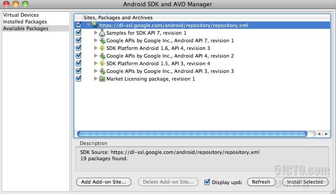The height and width of the screenshot is (194, 336).
Task: Click the green zoom window button
Action: click(x=25, y=4)
